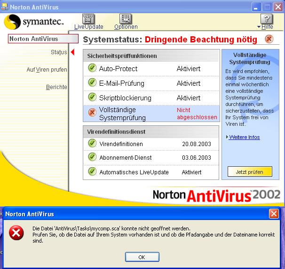Screen dimensions: 285x269
Task: Click the Auto-Protect green checkmark icon
Action: click(92, 68)
